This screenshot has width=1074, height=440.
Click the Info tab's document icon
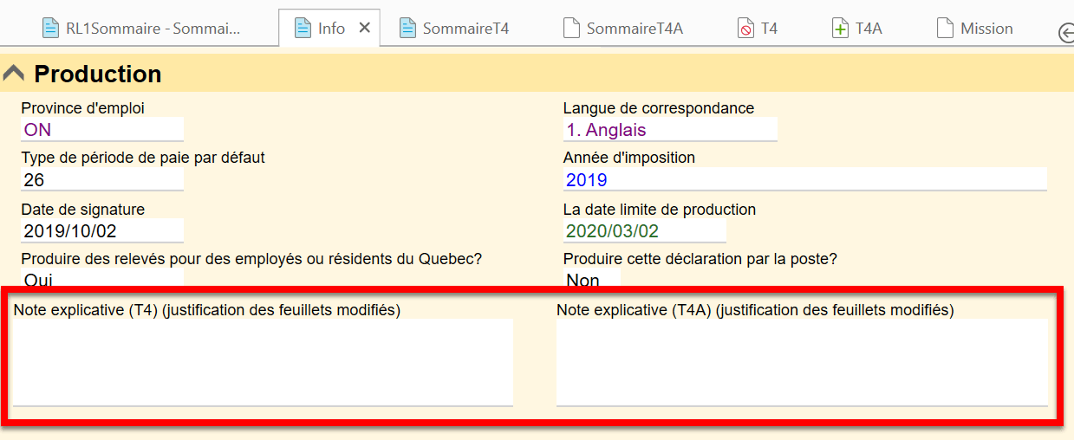click(x=303, y=28)
